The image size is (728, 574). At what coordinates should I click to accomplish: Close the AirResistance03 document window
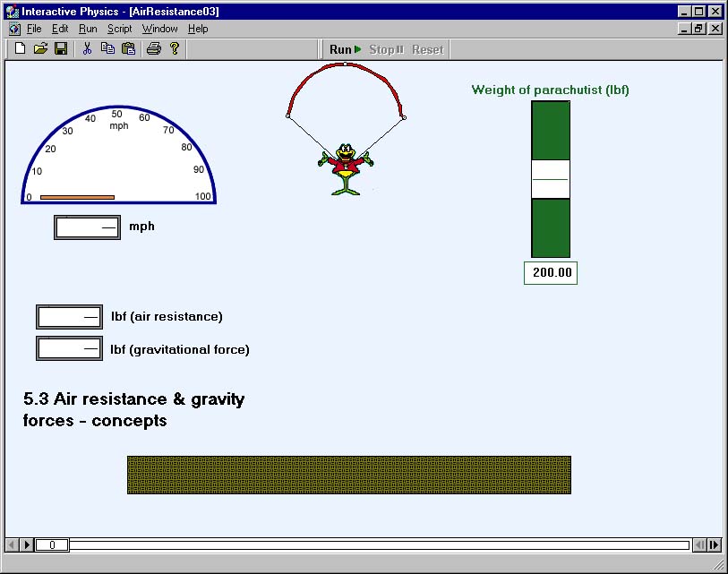(715, 29)
